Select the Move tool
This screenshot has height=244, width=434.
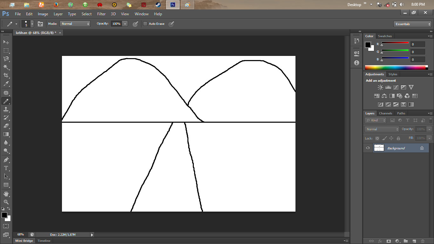coord(6,42)
